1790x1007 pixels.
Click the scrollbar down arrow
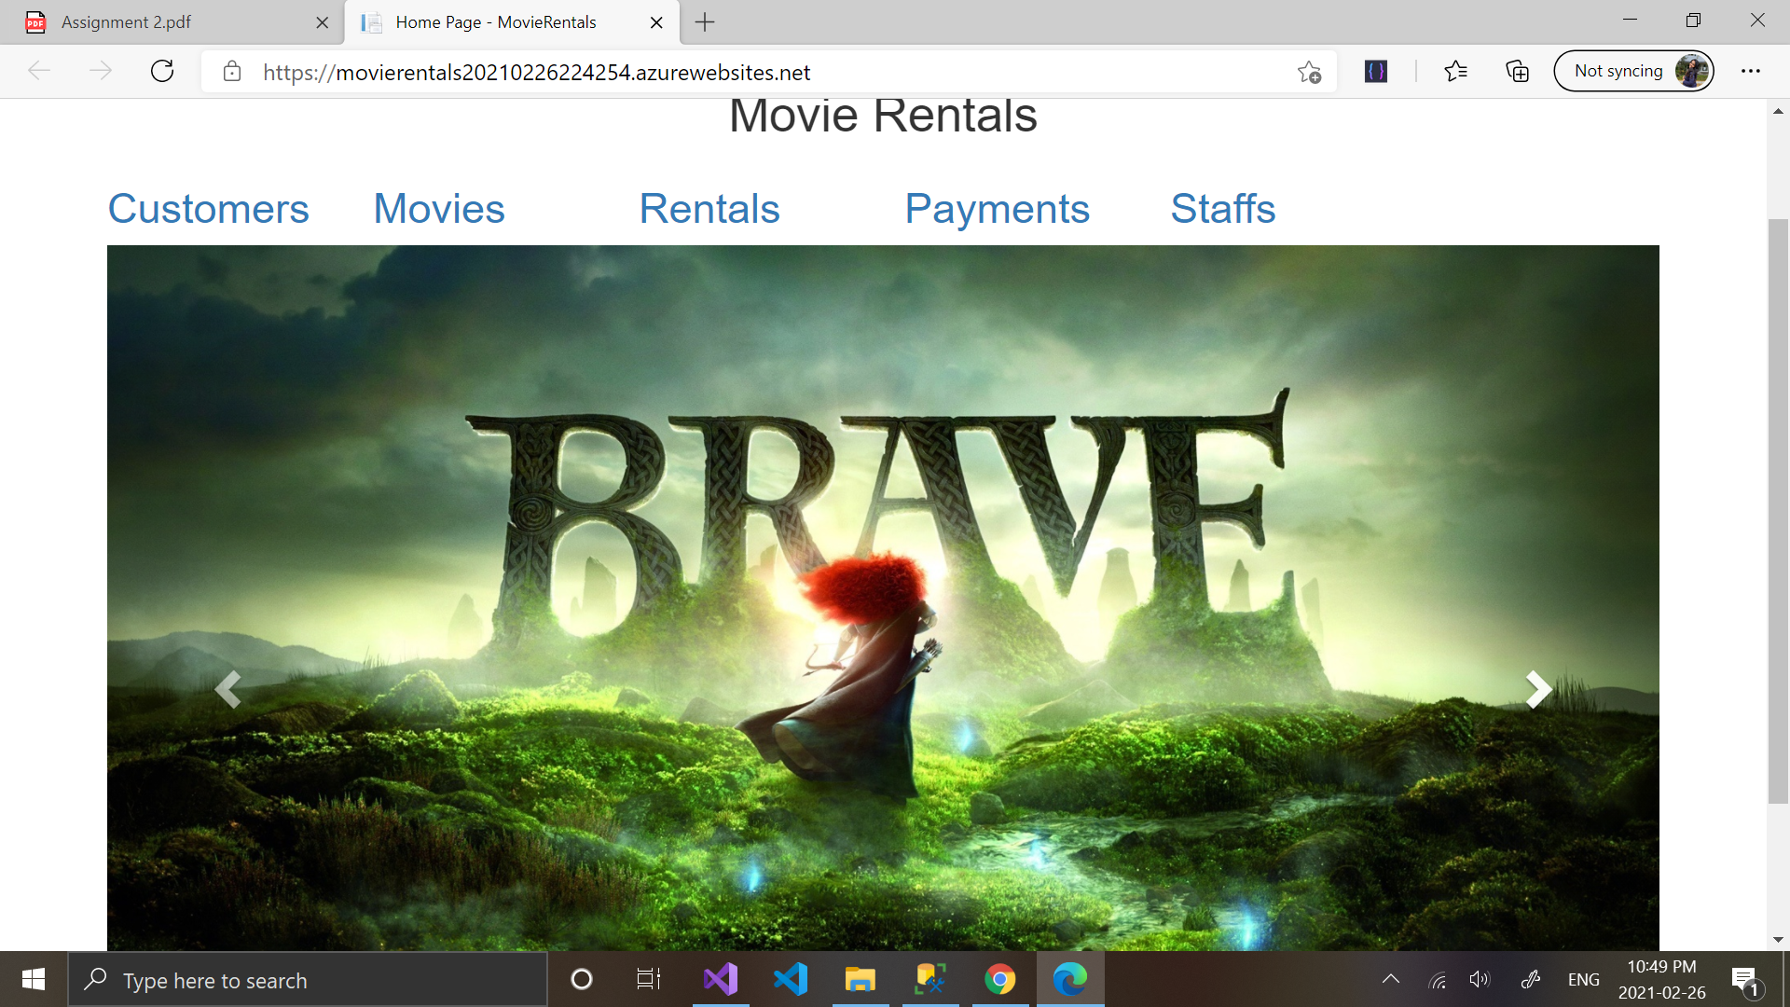coord(1778,940)
